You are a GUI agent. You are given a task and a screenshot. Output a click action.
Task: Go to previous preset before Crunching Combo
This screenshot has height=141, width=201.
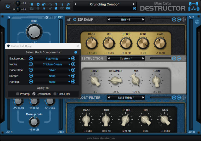(x=75, y=4)
